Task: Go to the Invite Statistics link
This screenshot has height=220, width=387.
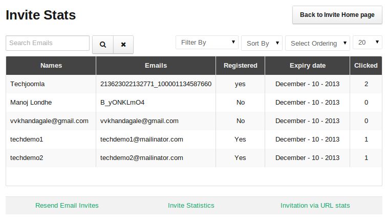Action: (x=191, y=205)
